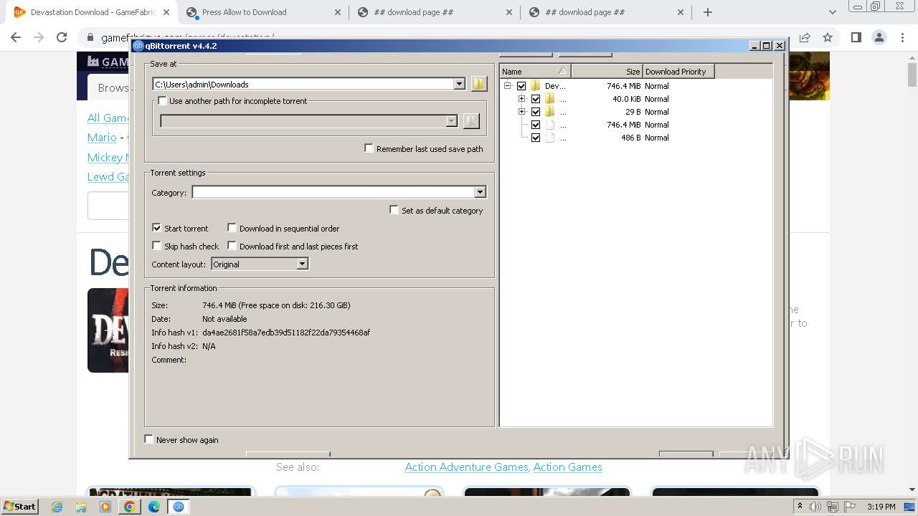Open File Explorer taskbar icon
This screenshot has width=918, height=516.
pos(81,507)
